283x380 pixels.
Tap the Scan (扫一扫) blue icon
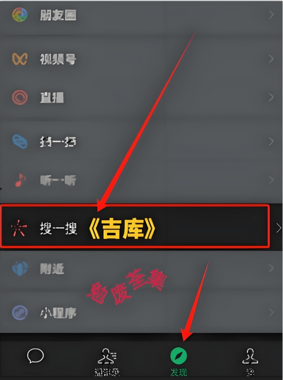pos(20,141)
